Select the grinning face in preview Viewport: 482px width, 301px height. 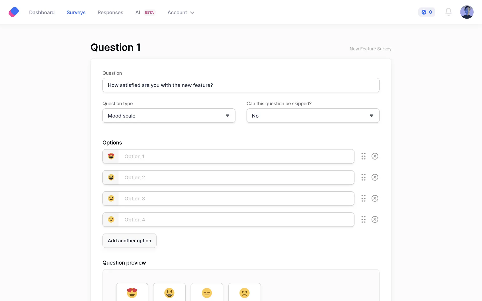[x=169, y=292]
